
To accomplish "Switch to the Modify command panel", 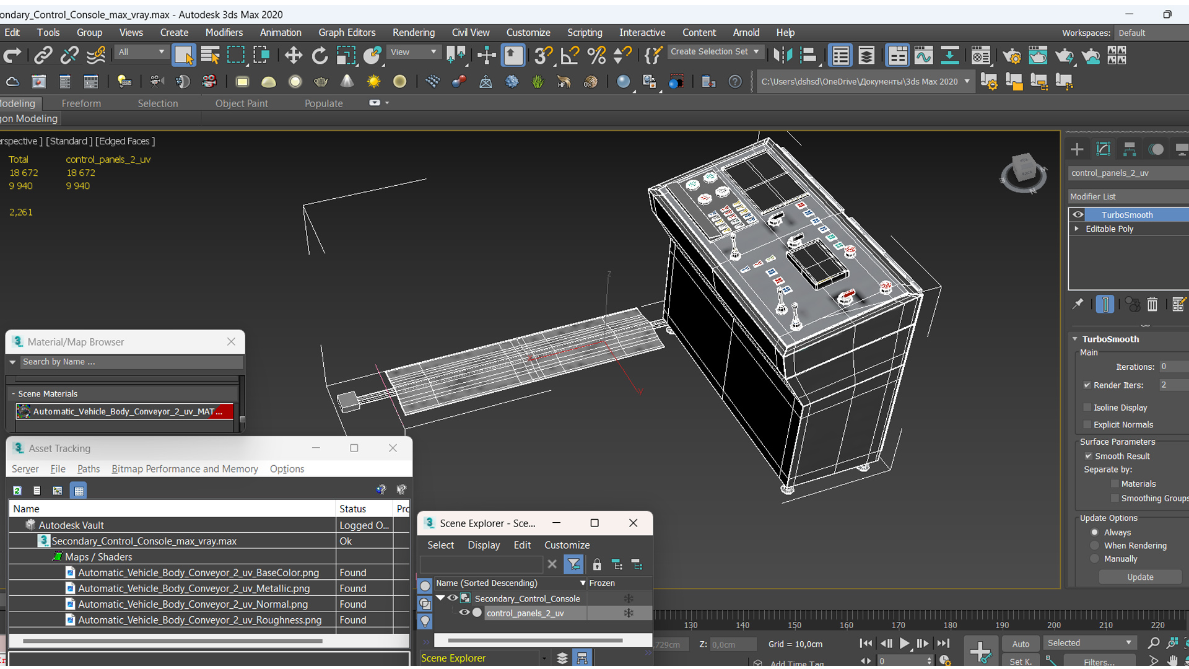I will point(1104,149).
